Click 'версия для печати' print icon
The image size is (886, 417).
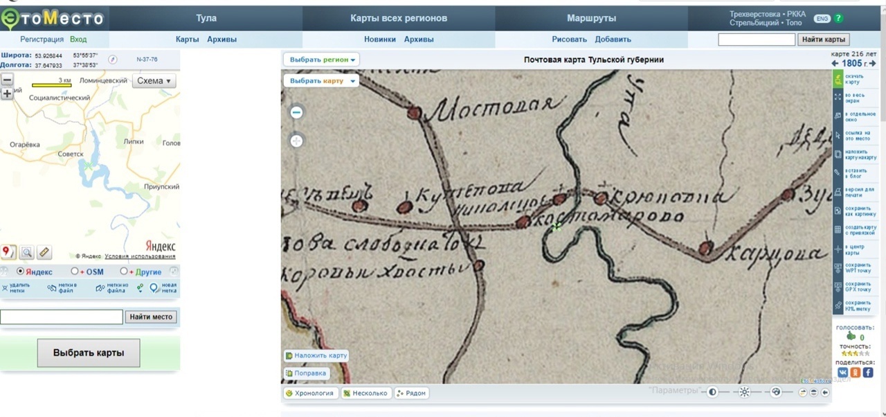tap(838, 191)
